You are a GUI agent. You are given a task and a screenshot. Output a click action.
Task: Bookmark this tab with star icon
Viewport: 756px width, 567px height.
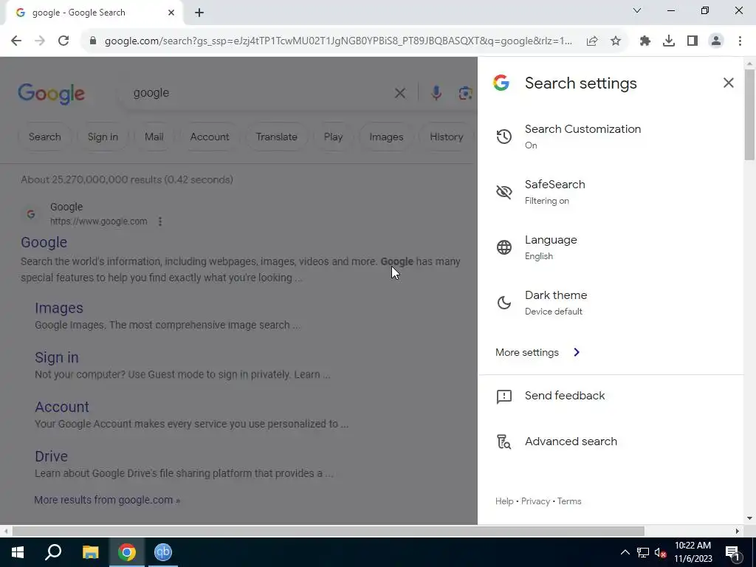616,41
